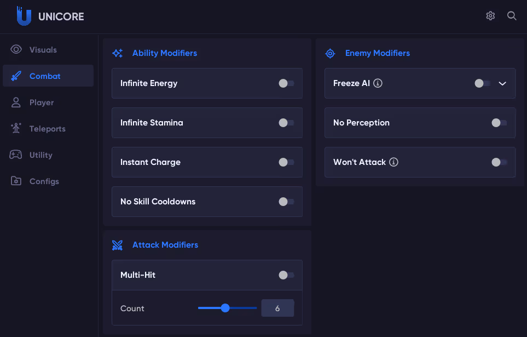
Task: Switch on the Multi-Hit toggle
Action: click(286, 275)
